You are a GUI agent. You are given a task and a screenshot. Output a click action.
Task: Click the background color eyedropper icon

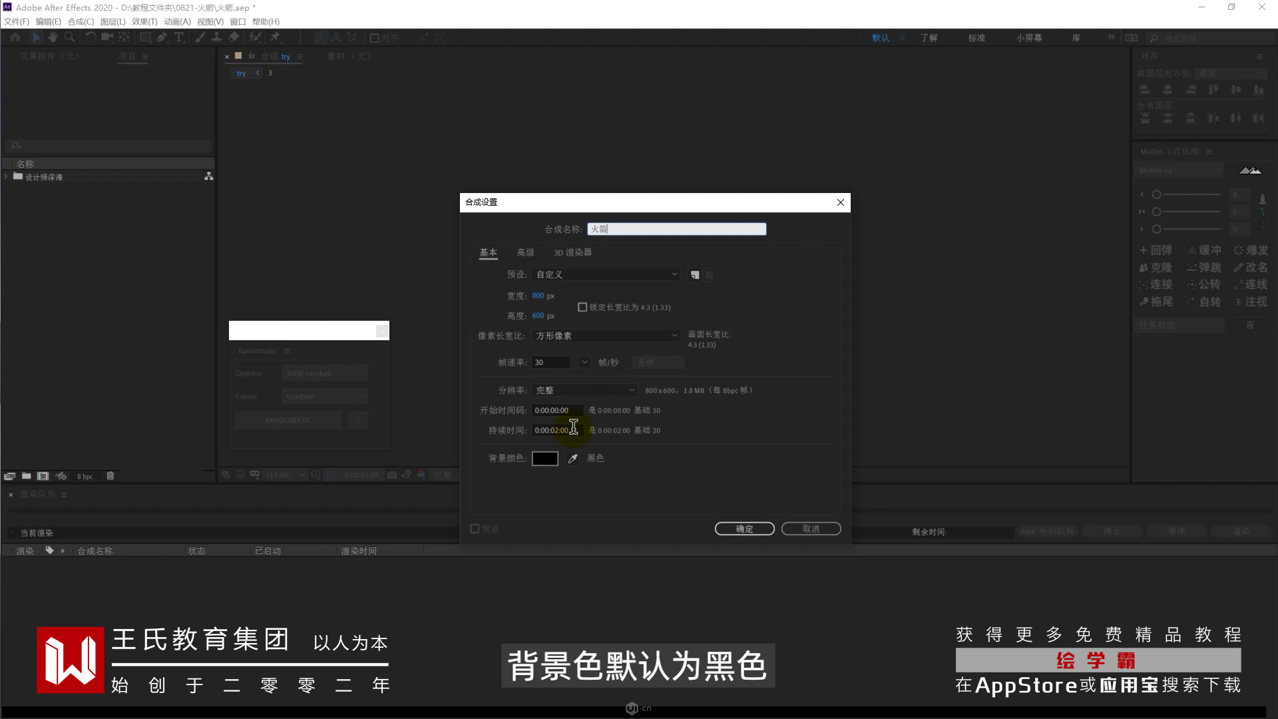(x=572, y=459)
